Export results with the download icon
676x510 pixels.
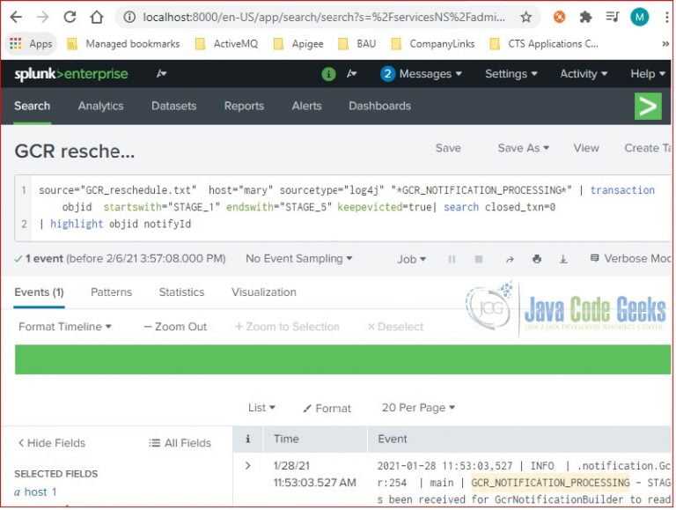click(x=563, y=259)
